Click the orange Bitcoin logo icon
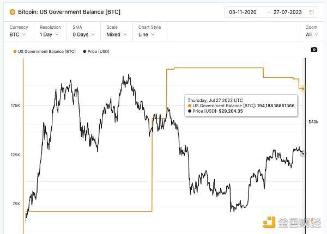This screenshot has height=234, width=327. [13, 12]
